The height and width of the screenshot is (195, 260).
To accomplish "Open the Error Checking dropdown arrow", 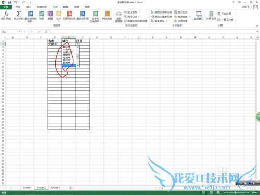I will pyautogui.click(x=190, y=17).
